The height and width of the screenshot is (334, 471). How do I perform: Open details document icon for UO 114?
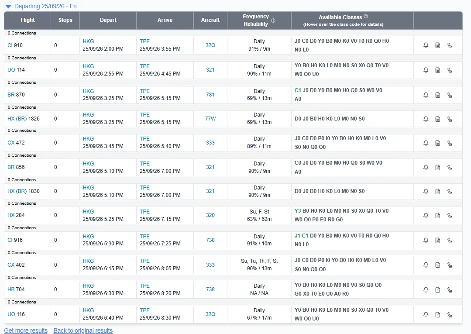point(438,70)
